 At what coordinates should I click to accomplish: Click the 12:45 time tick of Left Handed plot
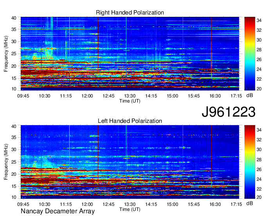coord(108,204)
